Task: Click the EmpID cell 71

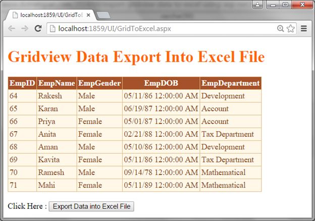Action: click(x=22, y=185)
